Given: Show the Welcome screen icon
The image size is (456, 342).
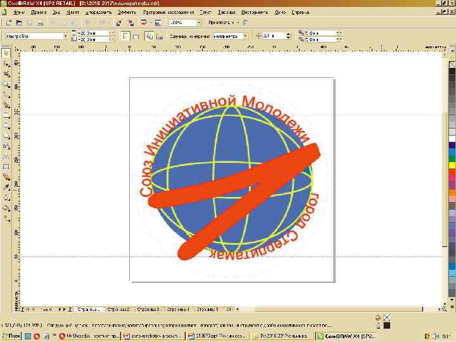Looking at the screenshot, I should (158, 23).
